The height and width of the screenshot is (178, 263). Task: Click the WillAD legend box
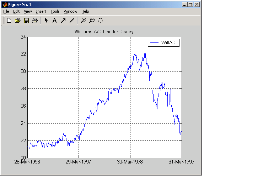coord(163,43)
